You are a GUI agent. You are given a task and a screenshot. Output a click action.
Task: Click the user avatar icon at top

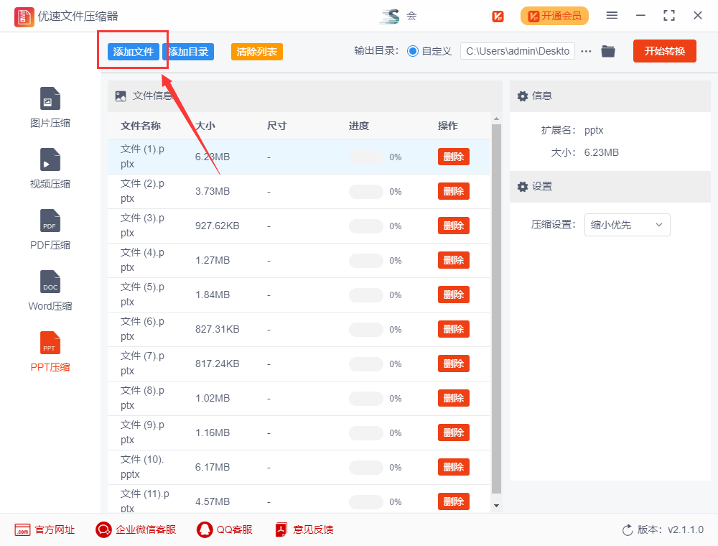390,16
